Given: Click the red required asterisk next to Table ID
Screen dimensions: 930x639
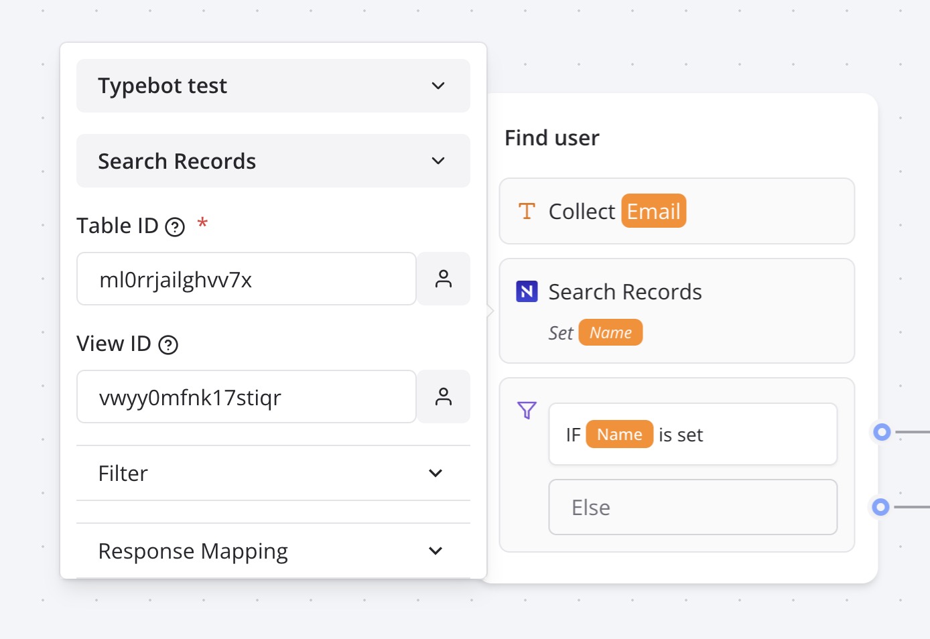Looking at the screenshot, I should click(x=202, y=225).
